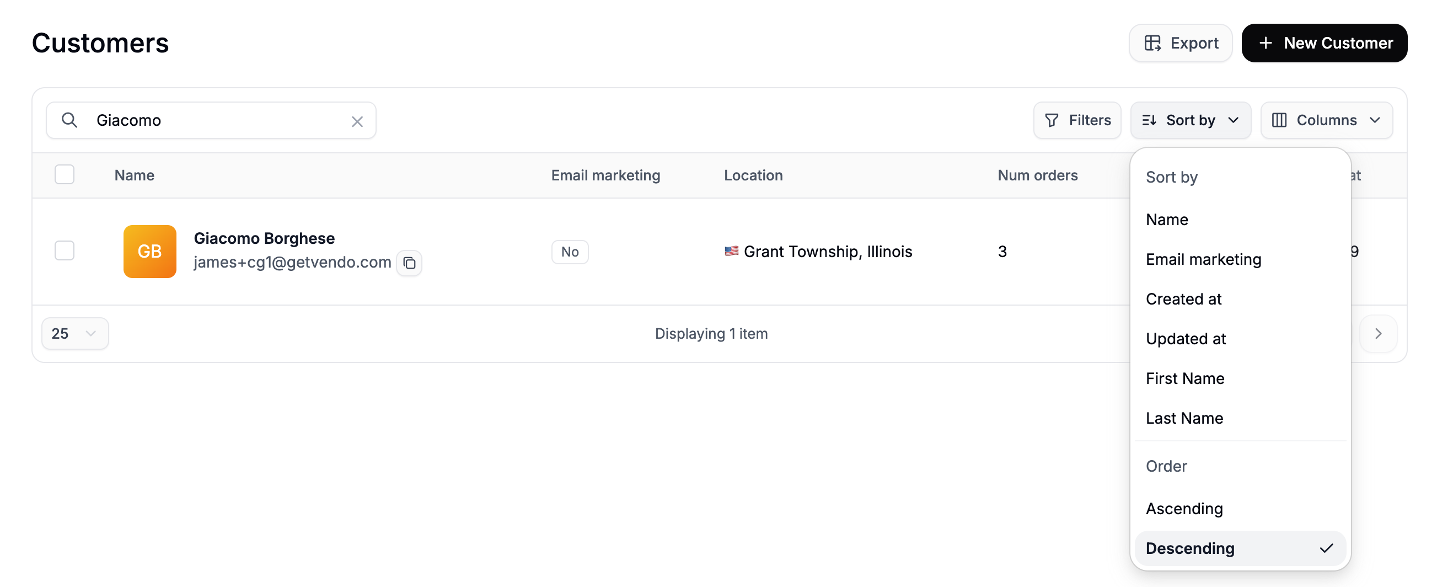The width and height of the screenshot is (1437, 587).
Task: Choose Descending sort order
Action: click(1240, 548)
